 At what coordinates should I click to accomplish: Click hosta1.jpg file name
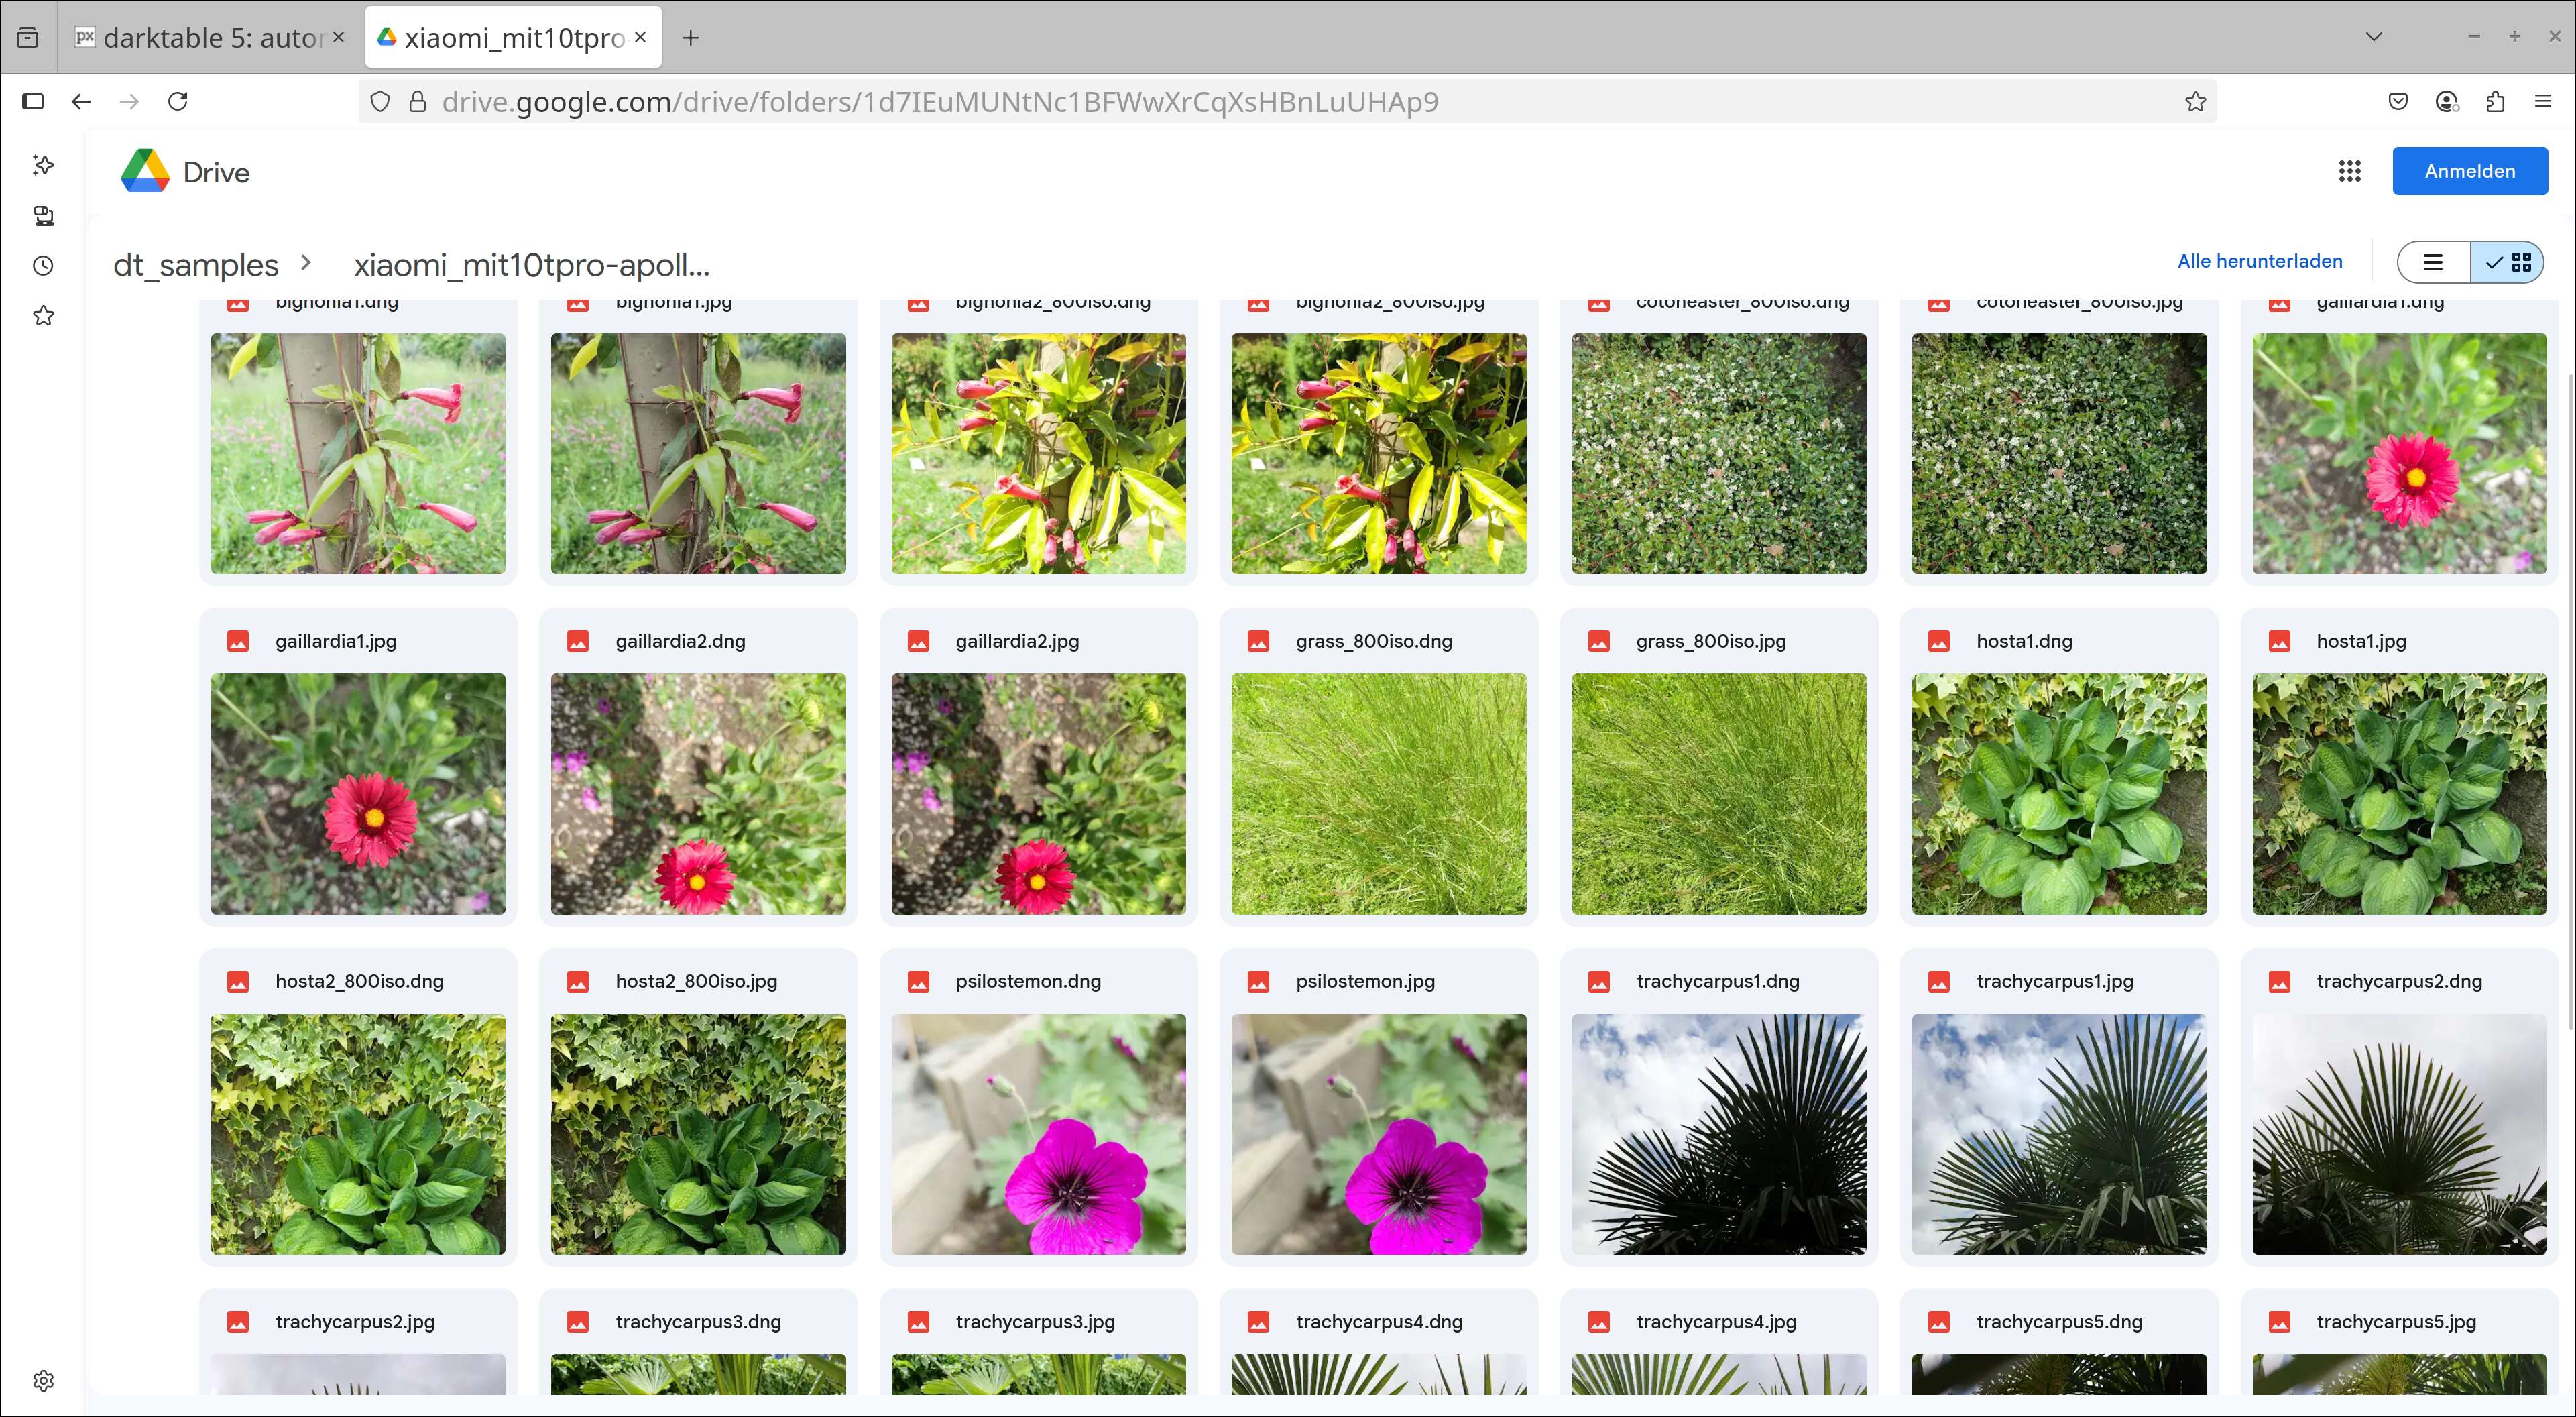click(2361, 641)
